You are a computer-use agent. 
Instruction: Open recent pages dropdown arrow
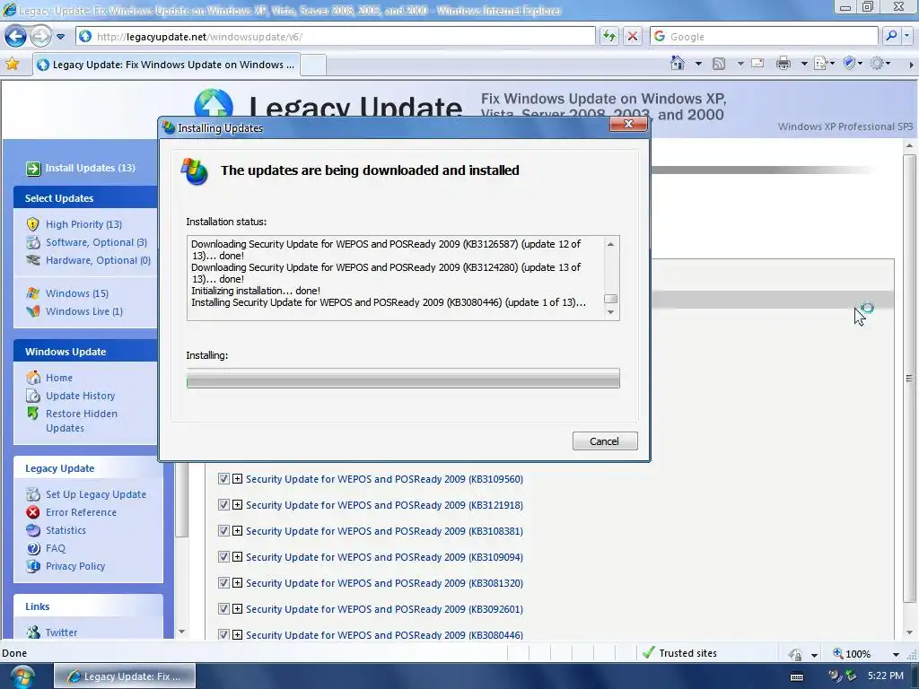click(60, 36)
